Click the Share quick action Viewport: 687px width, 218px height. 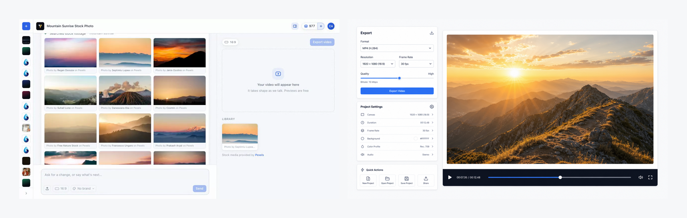point(426,180)
